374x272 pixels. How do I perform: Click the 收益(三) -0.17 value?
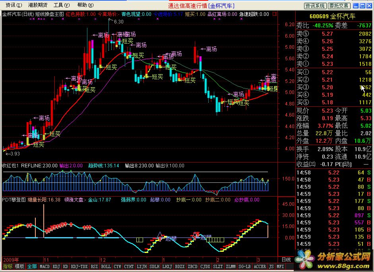tap(326, 164)
